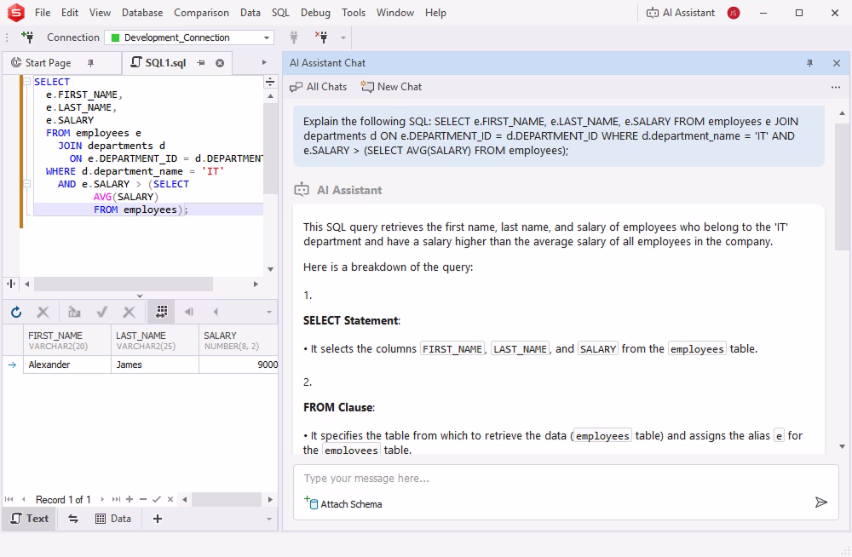Switch to the Start Page tab

point(48,63)
